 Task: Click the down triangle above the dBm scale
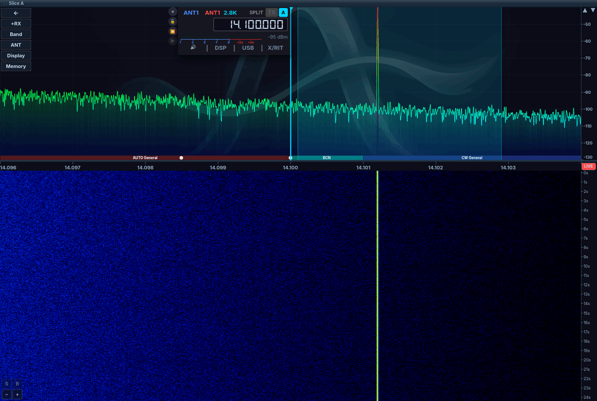pyautogui.click(x=592, y=10)
